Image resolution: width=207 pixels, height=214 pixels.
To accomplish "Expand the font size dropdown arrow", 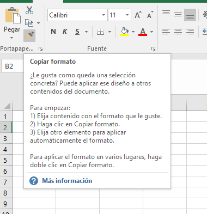I will pyautogui.click(x=127, y=15).
